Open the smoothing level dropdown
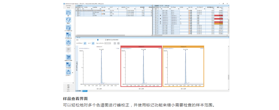 108,43
